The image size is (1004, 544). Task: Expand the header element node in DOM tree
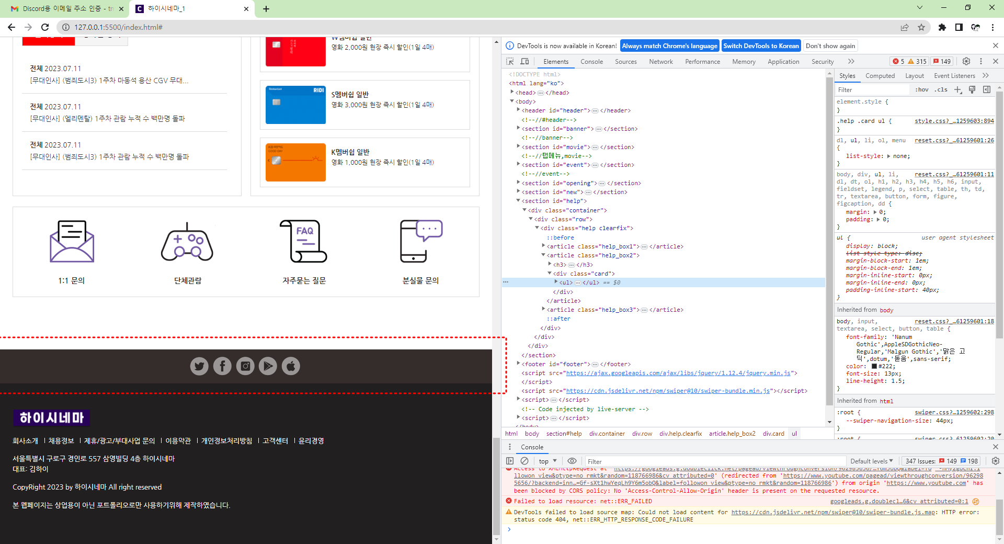coord(518,110)
